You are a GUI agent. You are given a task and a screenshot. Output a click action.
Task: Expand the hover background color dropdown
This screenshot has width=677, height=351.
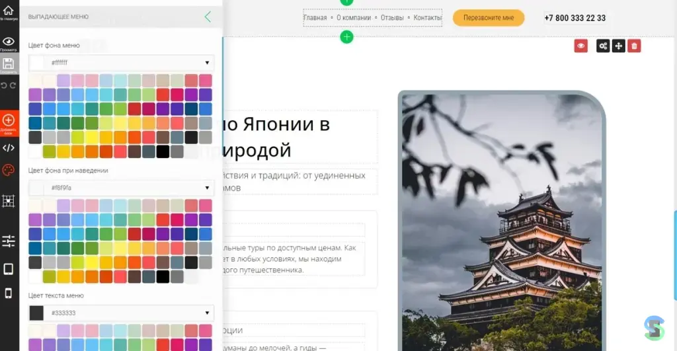[x=208, y=188]
